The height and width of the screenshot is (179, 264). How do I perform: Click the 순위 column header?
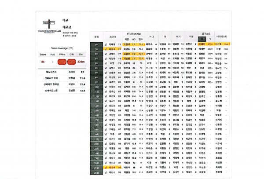96,37
